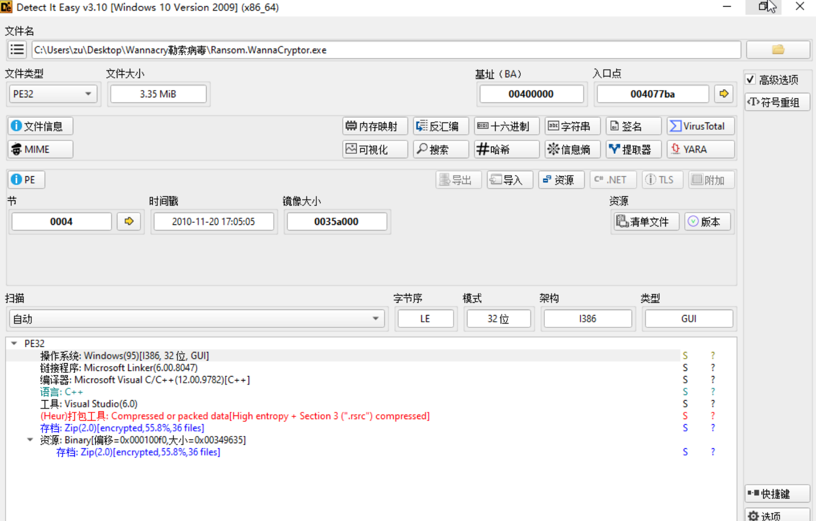
Task: Click the 类型 GUI field
Action: pyautogui.click(x=689, y=319)
